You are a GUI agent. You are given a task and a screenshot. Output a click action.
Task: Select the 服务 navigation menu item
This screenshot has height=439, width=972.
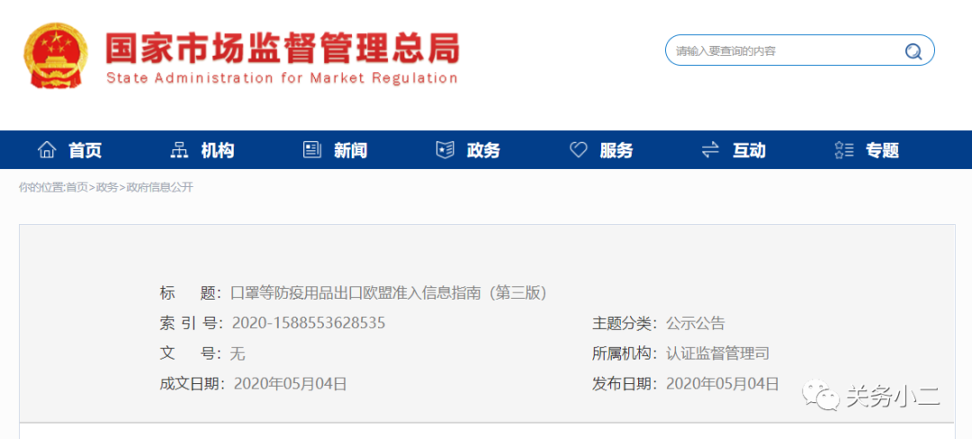(x=616, y=151)
